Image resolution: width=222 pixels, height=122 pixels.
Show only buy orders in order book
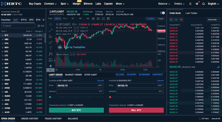point(176,19)
